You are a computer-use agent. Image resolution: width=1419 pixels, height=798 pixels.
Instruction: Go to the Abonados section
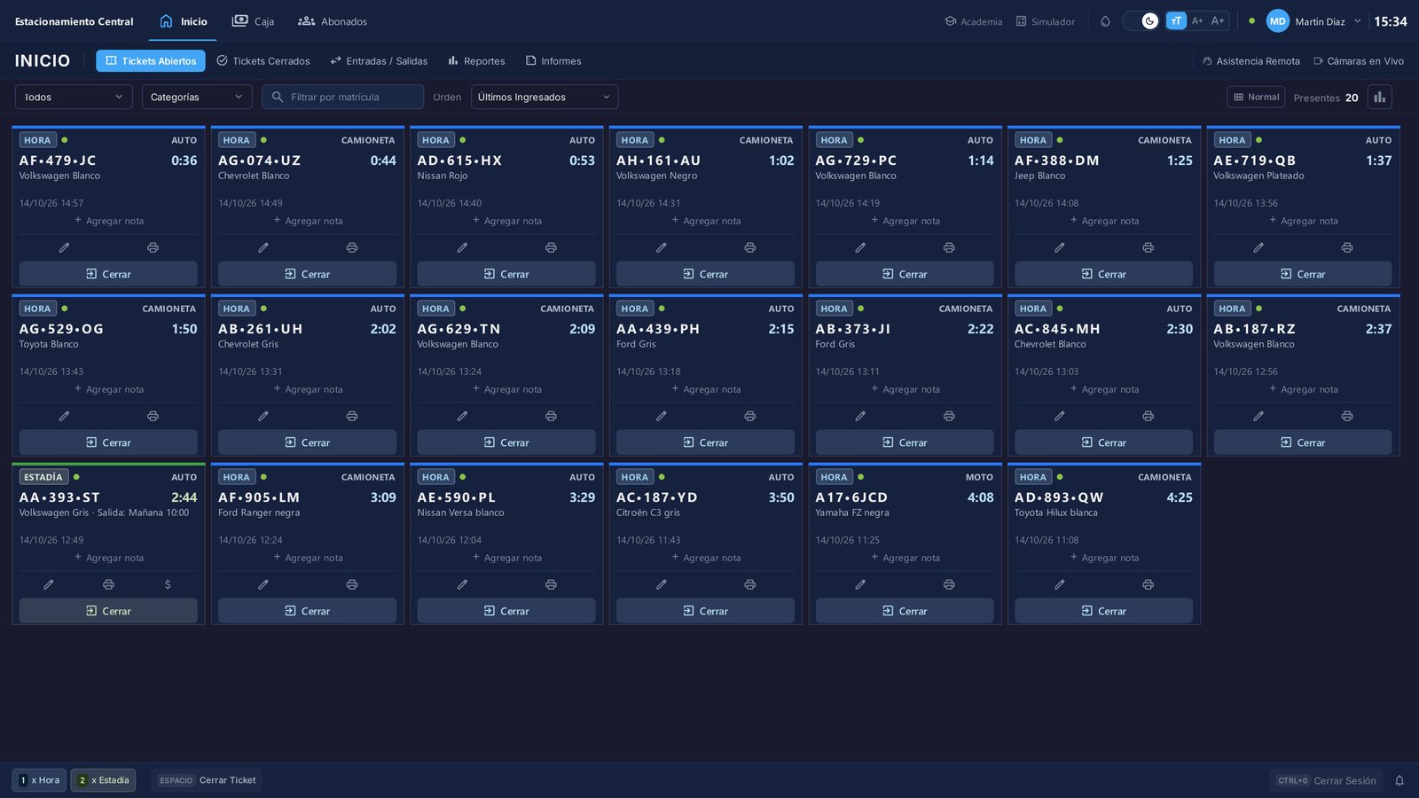333,21
